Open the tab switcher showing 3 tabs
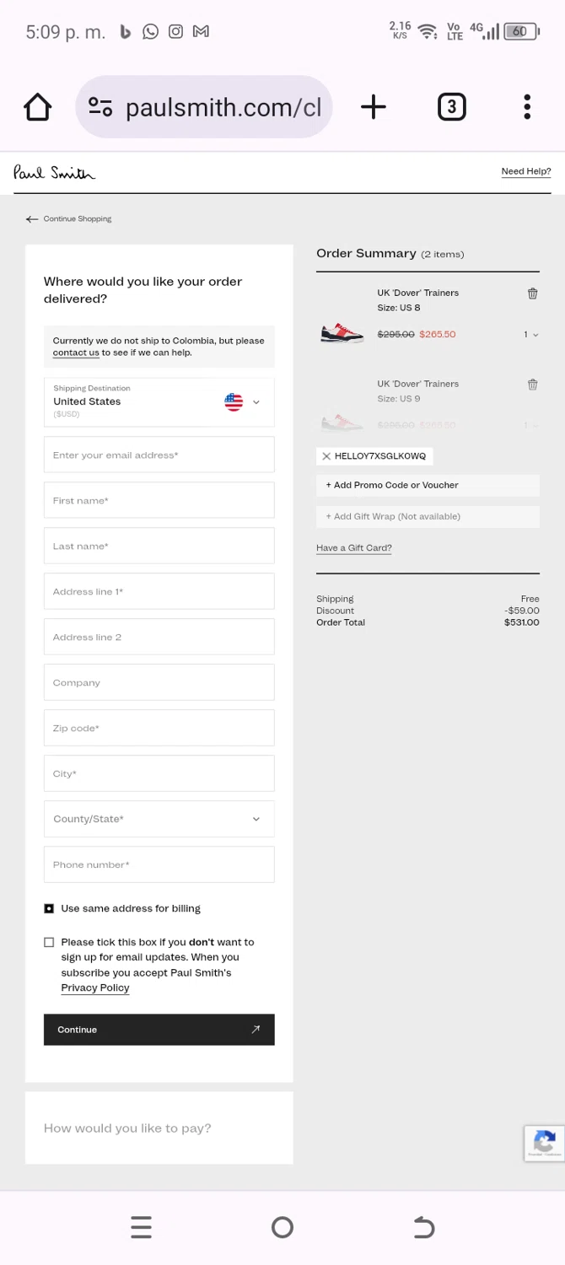 [451, 107]
